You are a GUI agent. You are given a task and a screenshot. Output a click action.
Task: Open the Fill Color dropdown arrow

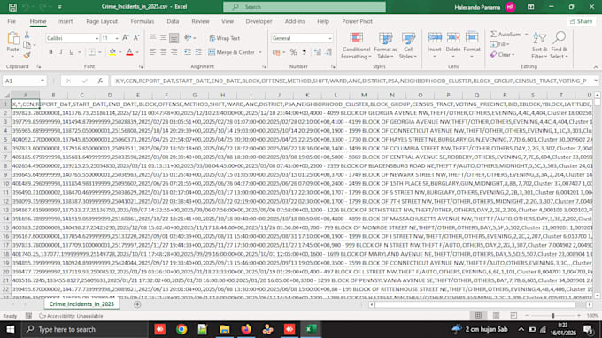click(x=120, y=52)
